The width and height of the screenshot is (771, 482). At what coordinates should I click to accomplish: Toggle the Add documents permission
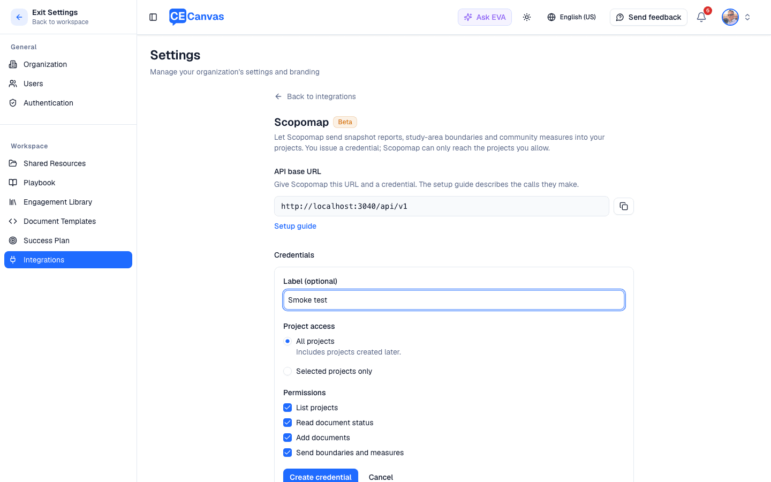(288, 438)
